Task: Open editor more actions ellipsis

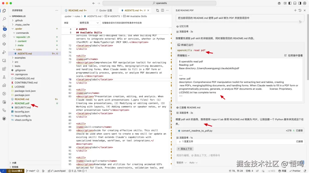Action: [167, 10]
